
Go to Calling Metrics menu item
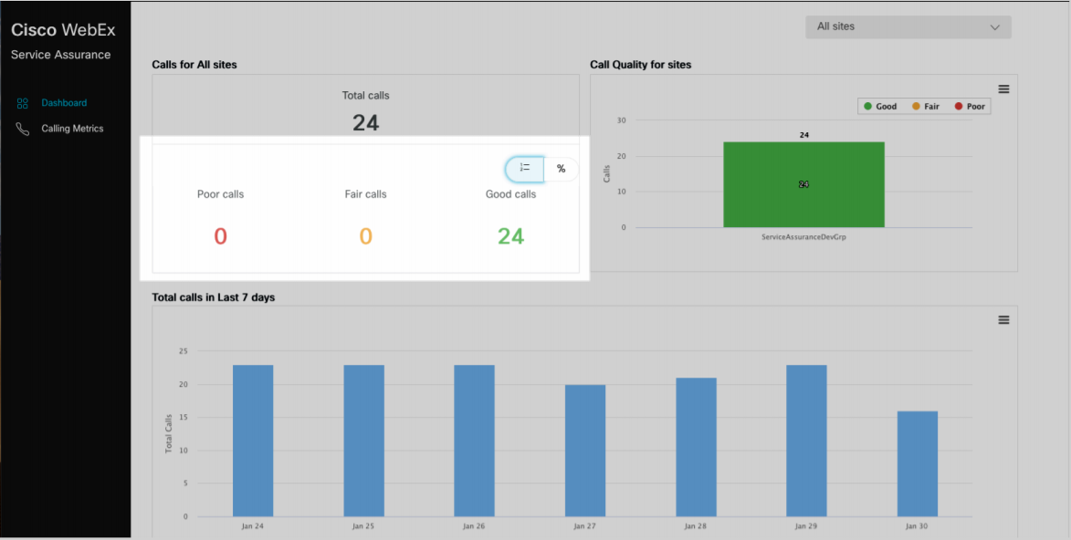[x=72, y=129]
